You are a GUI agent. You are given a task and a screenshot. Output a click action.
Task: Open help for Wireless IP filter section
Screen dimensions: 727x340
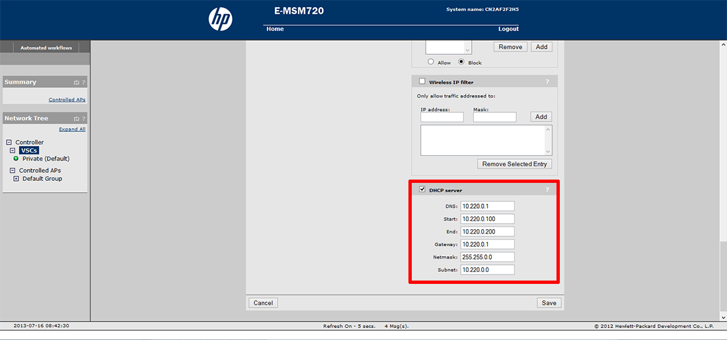tap(547, 81)
